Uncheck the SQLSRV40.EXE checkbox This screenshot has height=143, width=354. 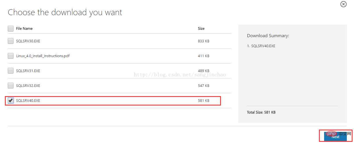[11, 100]
